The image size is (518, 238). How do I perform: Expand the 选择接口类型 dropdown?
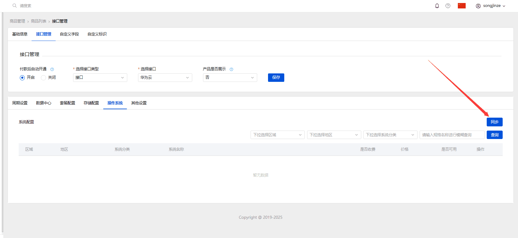click(x=100, y=78)
